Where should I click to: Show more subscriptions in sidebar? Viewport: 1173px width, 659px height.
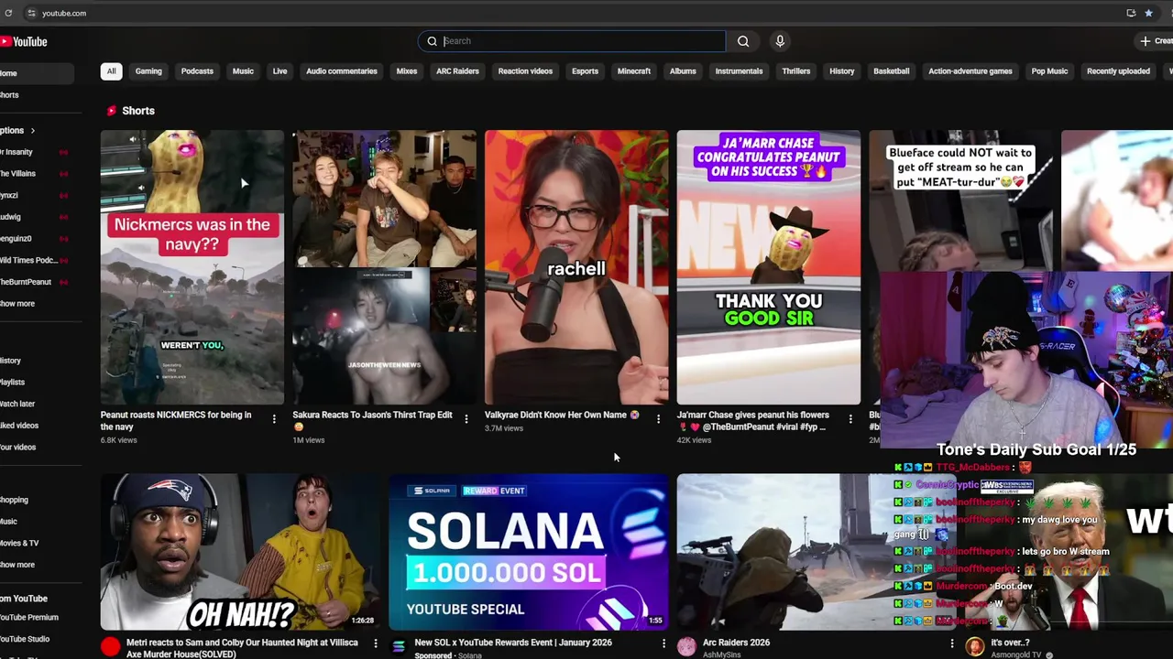pos(17,304)
